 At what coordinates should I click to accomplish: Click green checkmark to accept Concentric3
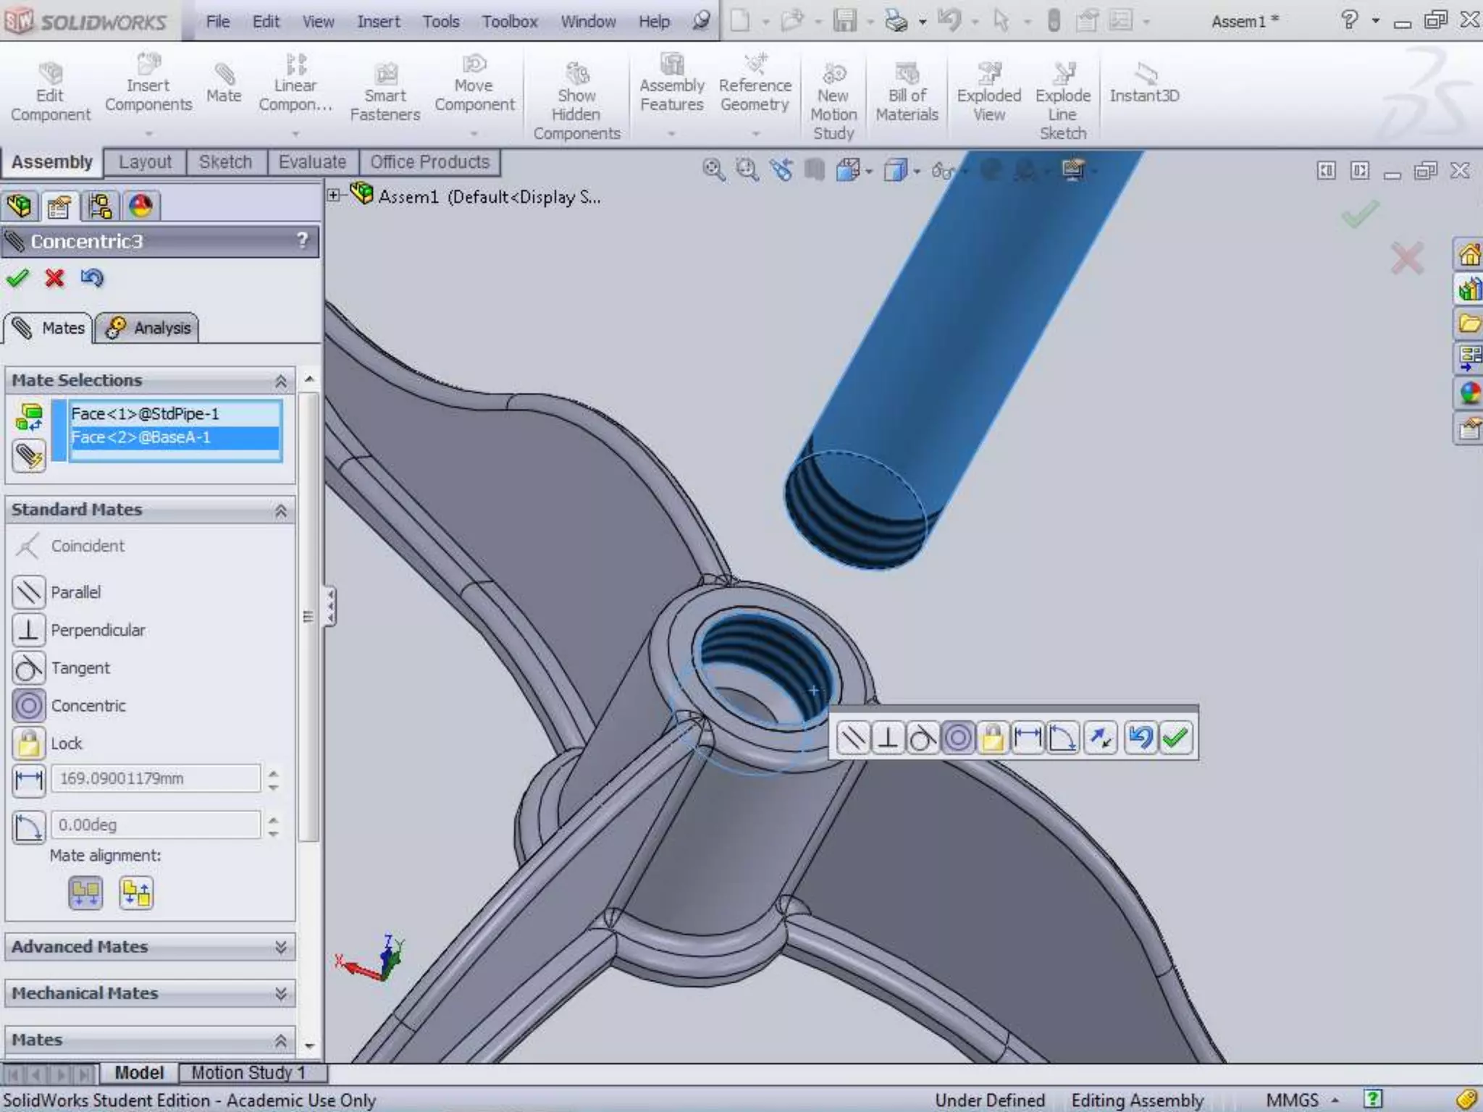click(x=18, y=278)
